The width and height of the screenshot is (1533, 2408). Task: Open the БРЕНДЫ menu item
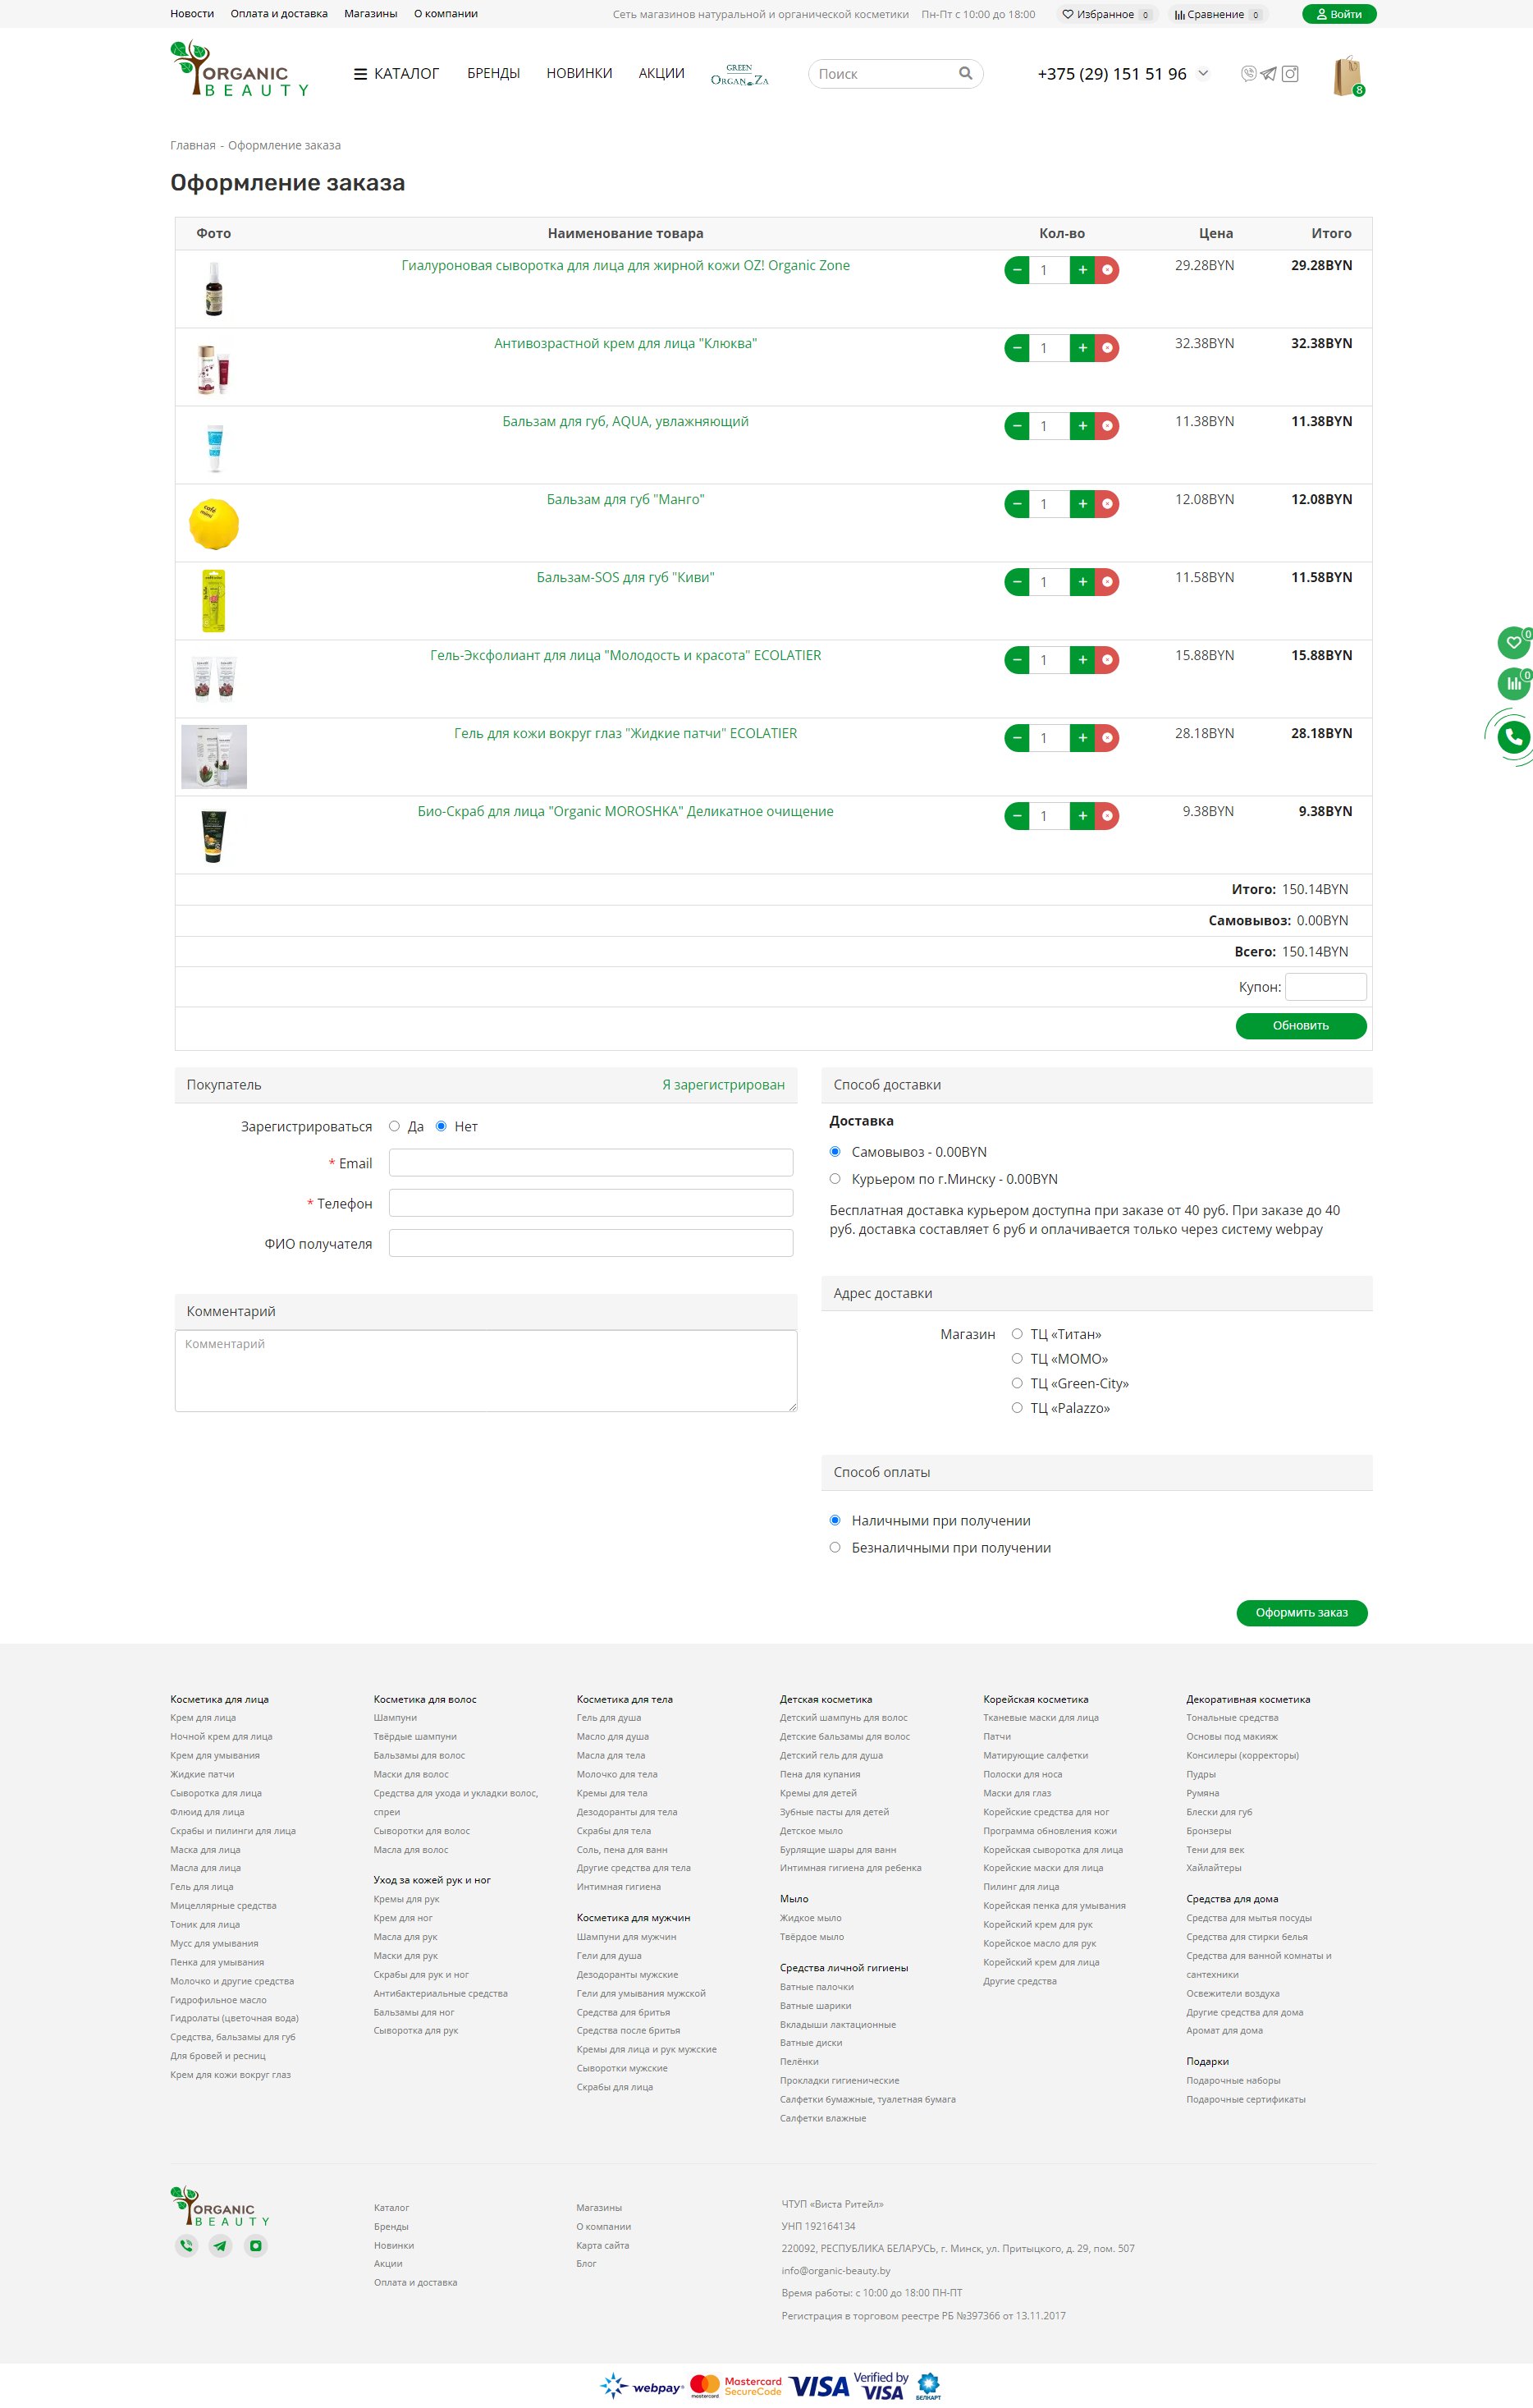[x=492, y=73]
